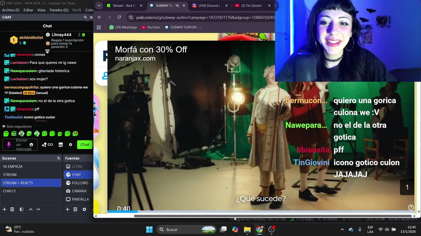Image resolution: width=421 pixels, height=236 pixels.
Task: Select STREAM scene
Action: [x=31, y=175]
